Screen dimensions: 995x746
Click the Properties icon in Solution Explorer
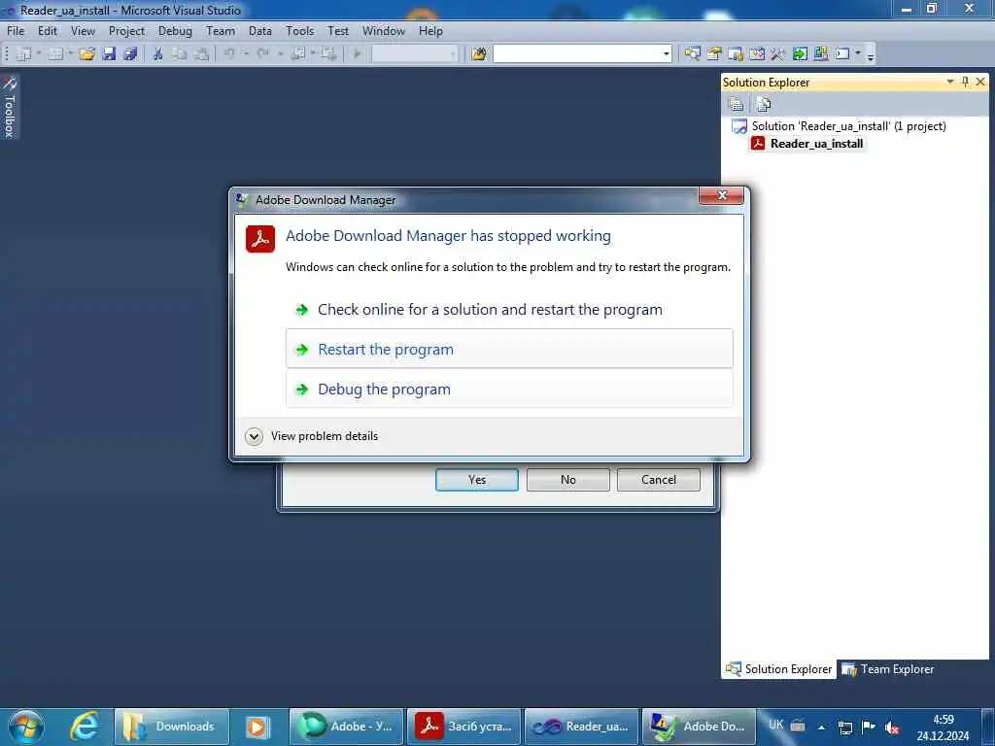click(x=737, y=104)
